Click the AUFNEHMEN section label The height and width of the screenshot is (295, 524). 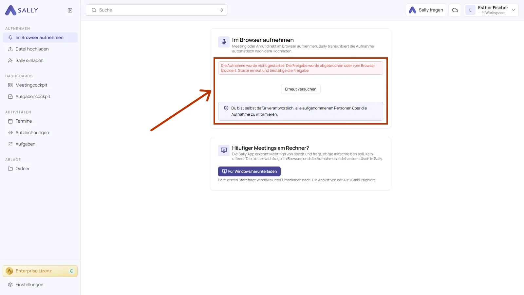tap(18, 29)
